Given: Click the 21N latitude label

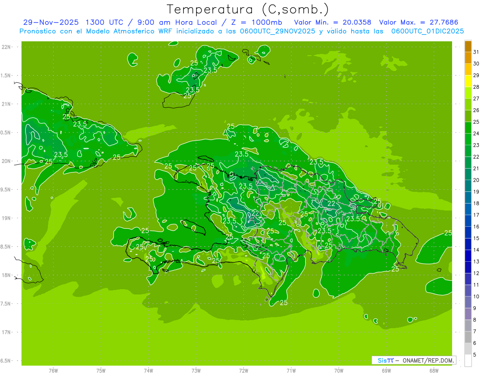Looking at the screenshot, I should tap(6, 104).
